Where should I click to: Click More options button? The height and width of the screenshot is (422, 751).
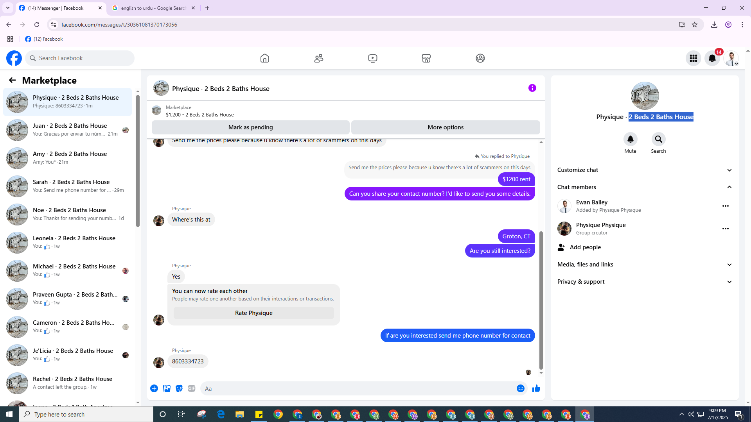(446, 127)
